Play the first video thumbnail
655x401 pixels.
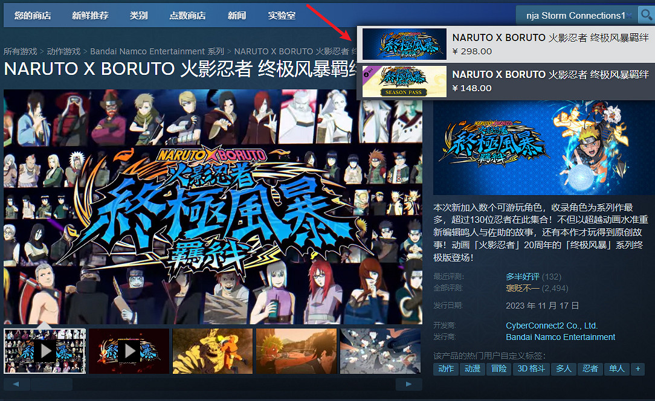click(x=45, y=351)
